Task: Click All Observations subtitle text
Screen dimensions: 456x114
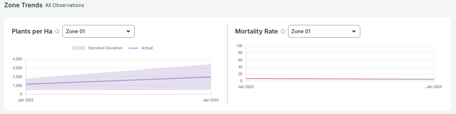Action: pyautogui.click(x=65, y=5)
